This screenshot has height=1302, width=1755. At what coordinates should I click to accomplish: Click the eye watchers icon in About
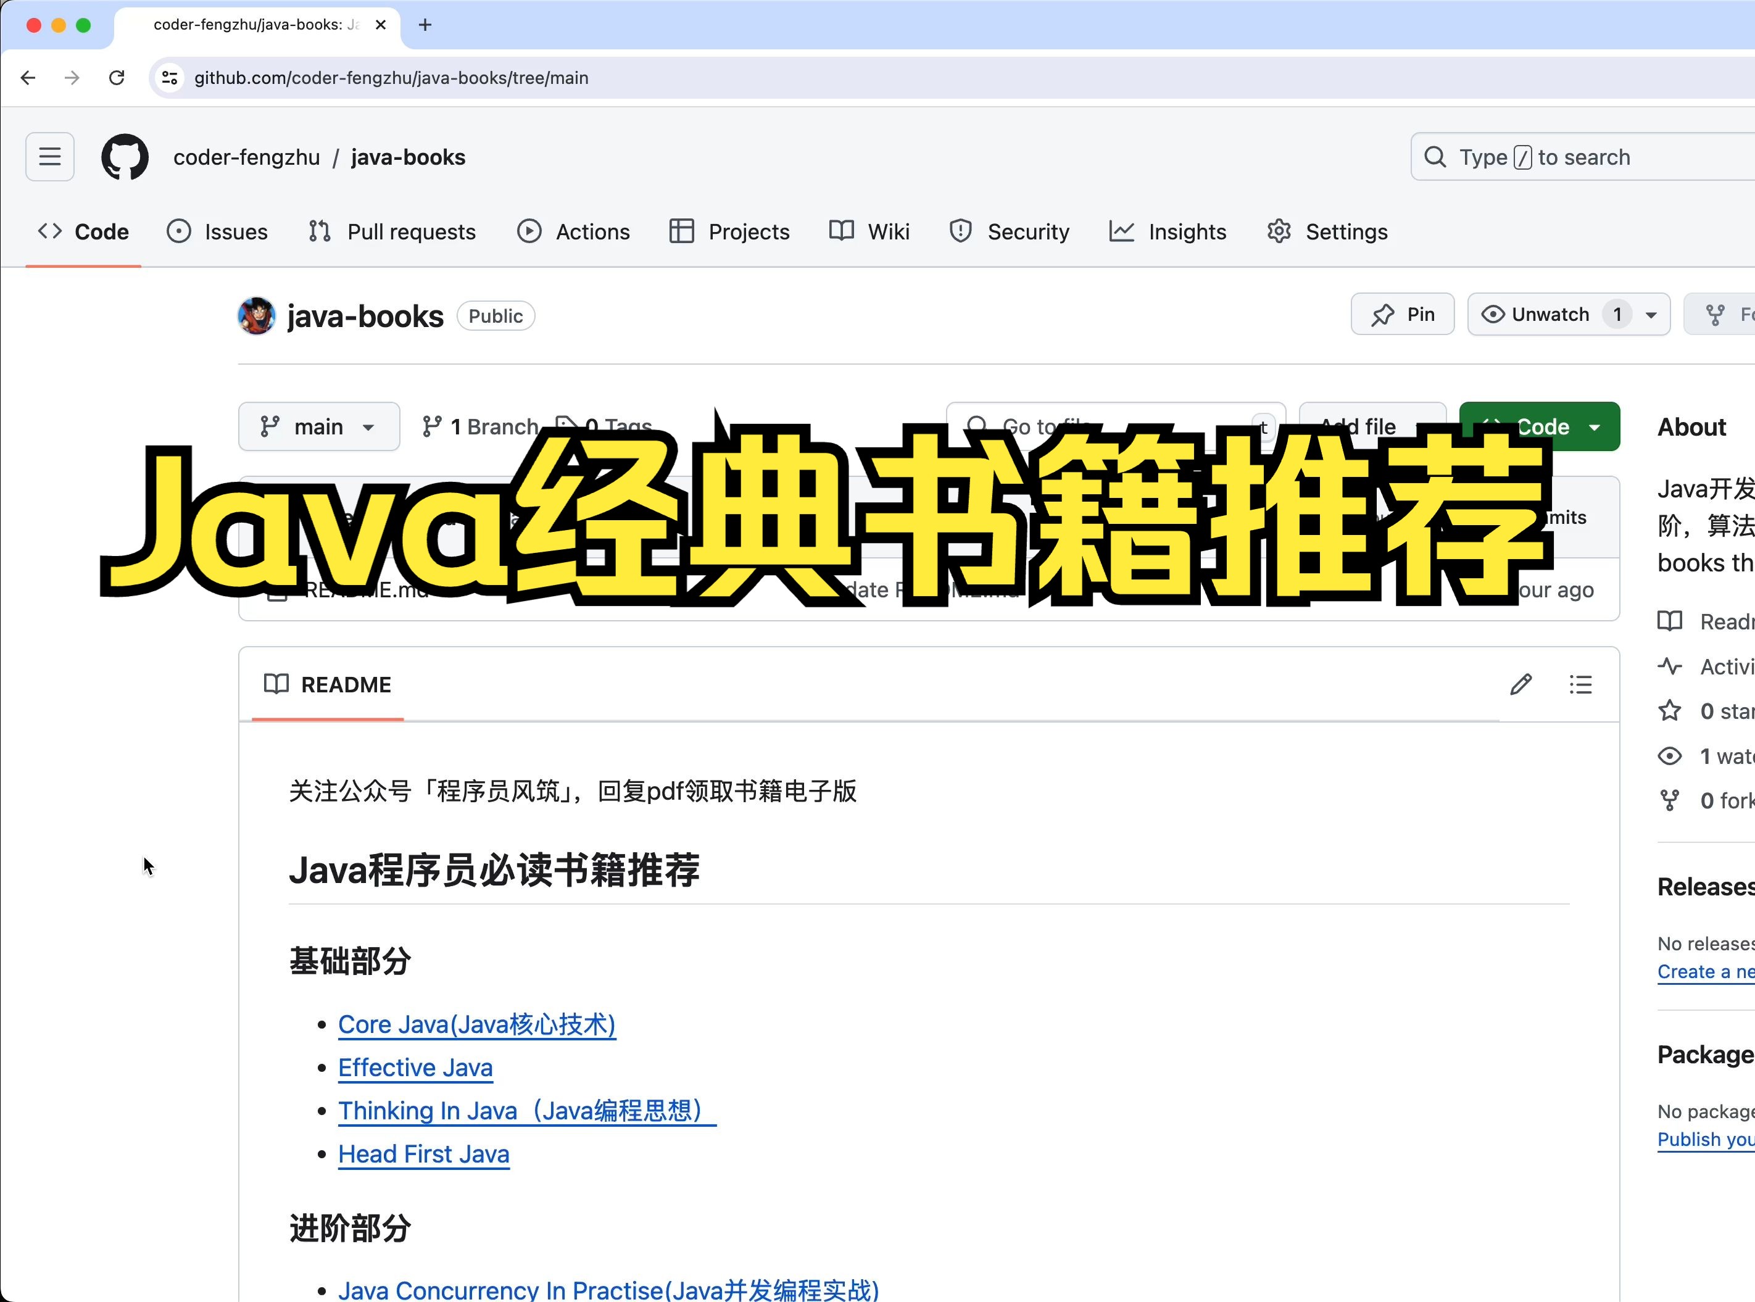click(x=1669, y=756)
